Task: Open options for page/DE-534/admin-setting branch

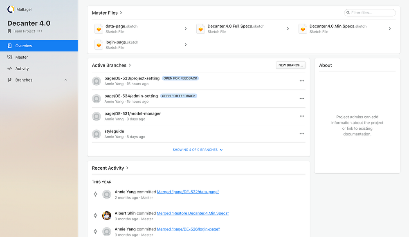Action: (x=302, y=99)
